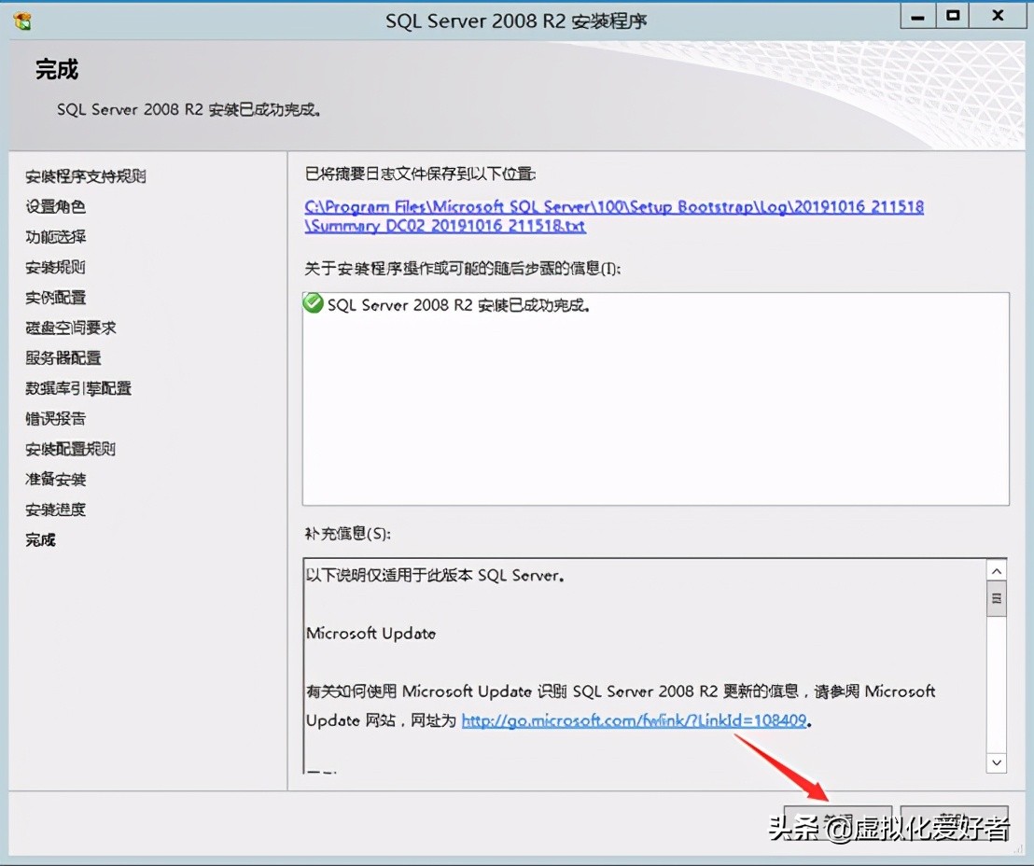
Task: Select the bold 完成 step in sidebar
Action: 40,540
